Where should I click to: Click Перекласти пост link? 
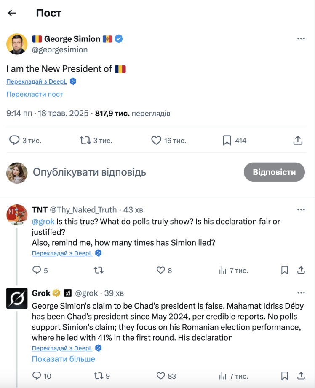tap(35, 94)
